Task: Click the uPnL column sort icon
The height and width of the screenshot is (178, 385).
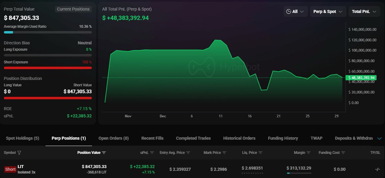Action: (x=152, y=153)
